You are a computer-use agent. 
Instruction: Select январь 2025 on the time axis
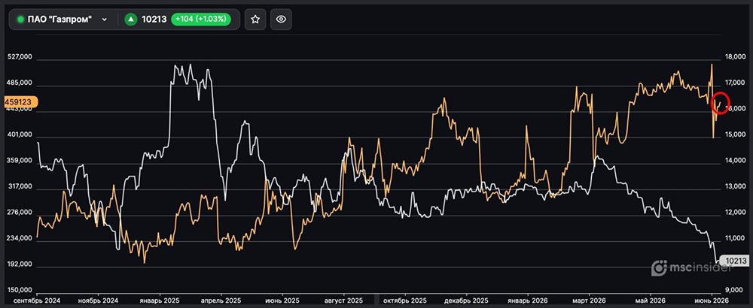160,300
